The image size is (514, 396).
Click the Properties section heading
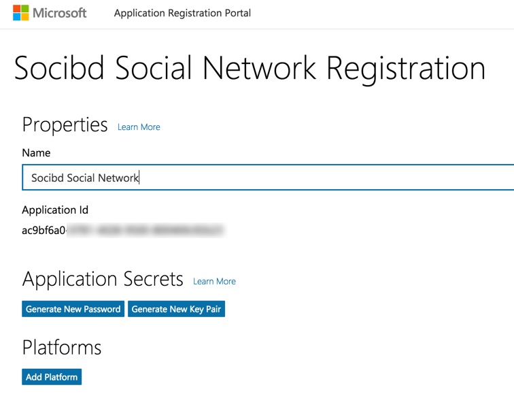65,125
